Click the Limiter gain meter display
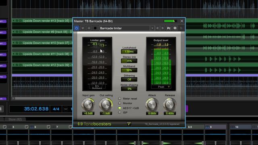The height and width of the screenshot is (145, 258). pyautogui.click(x=97, y=64)
